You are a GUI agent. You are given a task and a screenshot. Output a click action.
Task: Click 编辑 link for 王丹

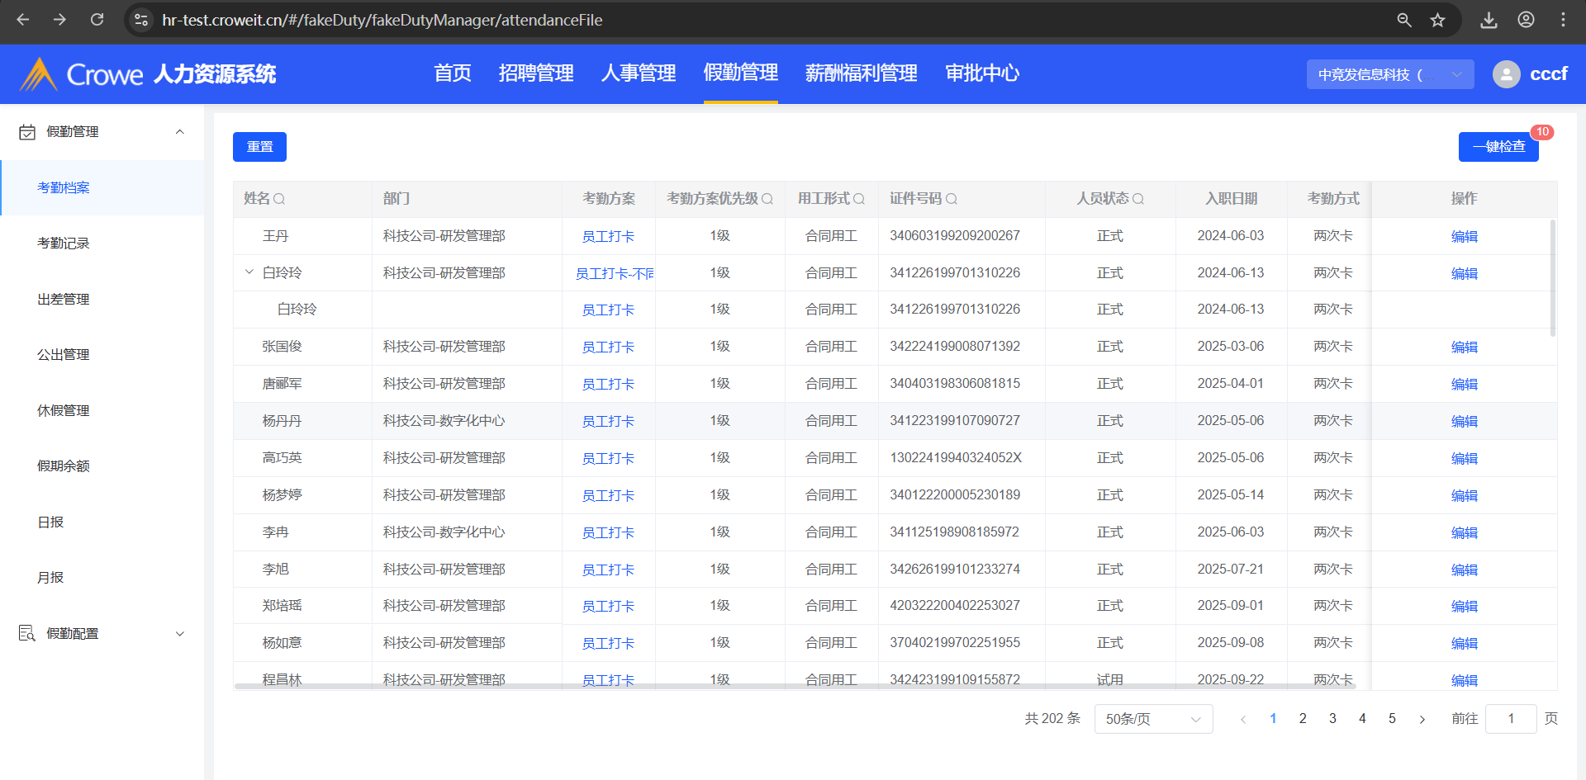1464,237
